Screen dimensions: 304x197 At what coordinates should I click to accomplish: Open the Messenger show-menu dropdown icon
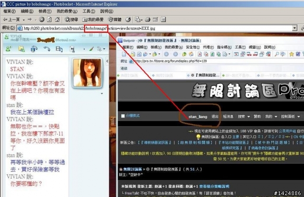(101, 49)
